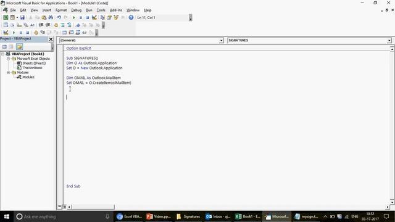The width and height of the screenshot is (395, 222).
Task: Open Standard toolbar options arrow
Action: point(191,17)
